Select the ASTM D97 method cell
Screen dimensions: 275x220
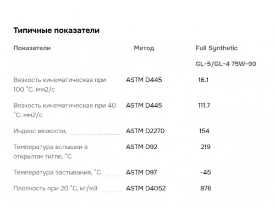coord(141,172)
